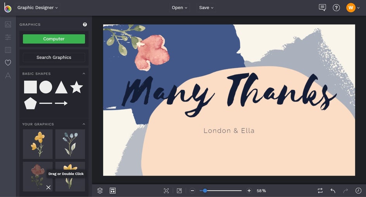Click the BeFunky logo icon
366x197 pixels.
coord(7,8)
